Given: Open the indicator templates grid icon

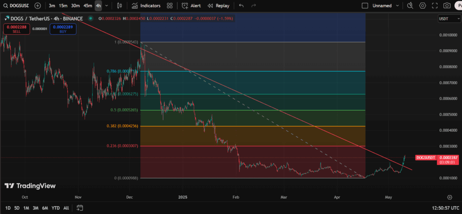Looking at the screenshot, I should point(170,6).
